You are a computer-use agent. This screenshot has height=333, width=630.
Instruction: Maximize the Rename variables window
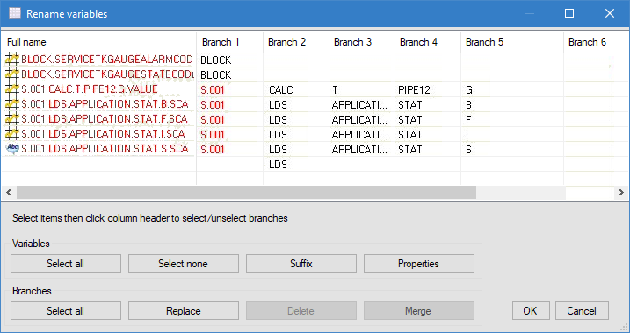(x=569, y=14)
